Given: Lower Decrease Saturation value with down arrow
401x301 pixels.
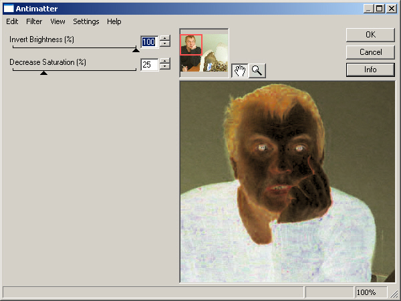Looking at the screenshot, I should (x=165, y=67).
